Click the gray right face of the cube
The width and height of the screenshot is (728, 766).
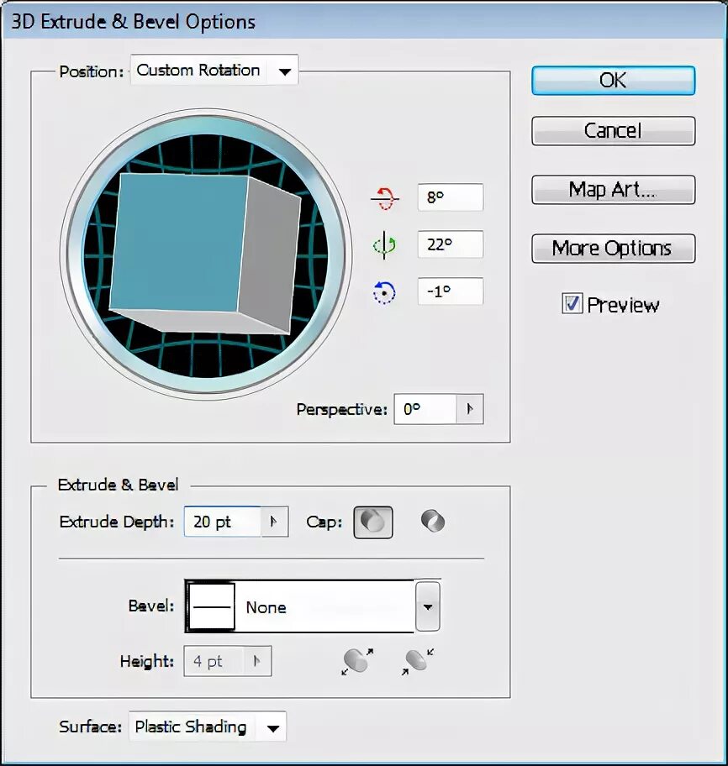click(x=269, y=256)
